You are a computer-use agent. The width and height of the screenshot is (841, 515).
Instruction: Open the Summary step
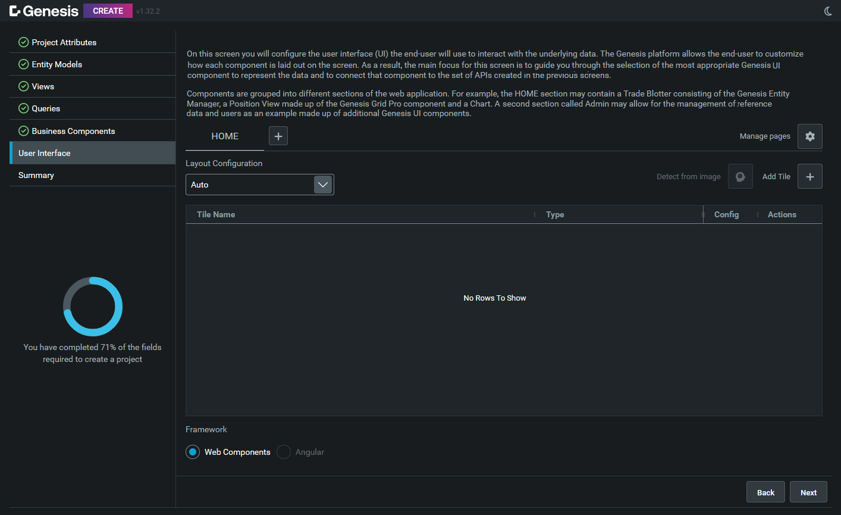tap(93, 175)
